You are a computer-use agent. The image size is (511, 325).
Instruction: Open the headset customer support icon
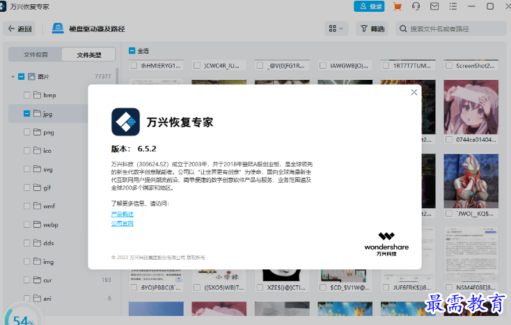tap(416, 6)
